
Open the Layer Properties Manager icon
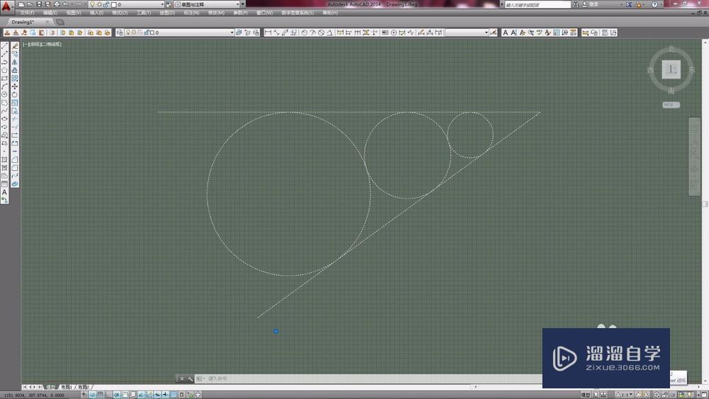pos(120,33)
